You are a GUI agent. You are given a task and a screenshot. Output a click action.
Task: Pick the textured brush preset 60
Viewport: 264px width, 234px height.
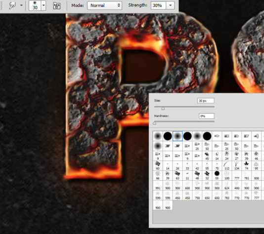[x=158, y=165]
